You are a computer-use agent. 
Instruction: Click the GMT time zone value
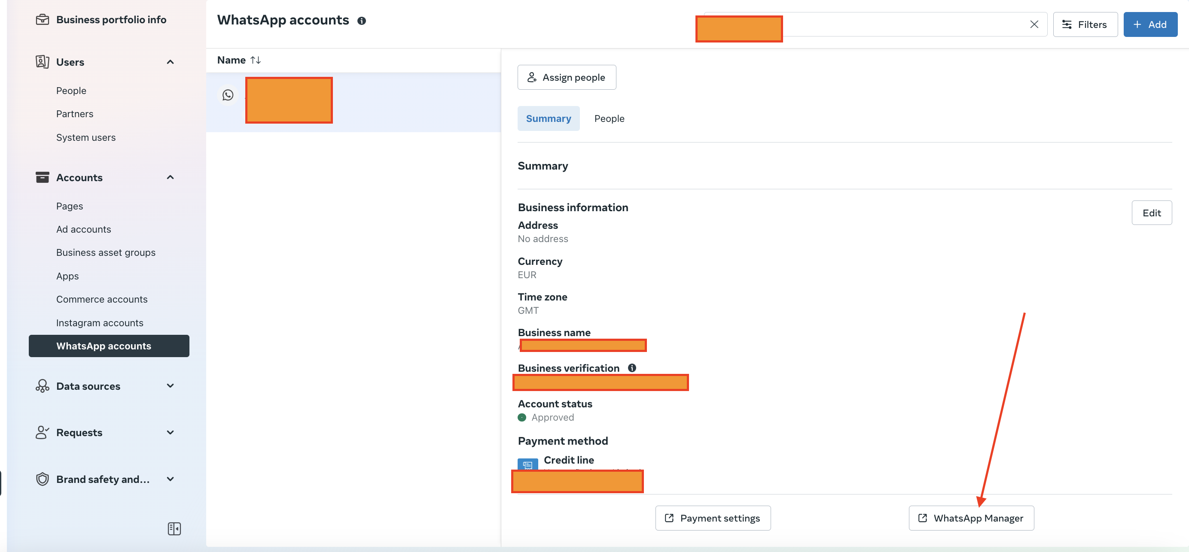coord(528,310)
